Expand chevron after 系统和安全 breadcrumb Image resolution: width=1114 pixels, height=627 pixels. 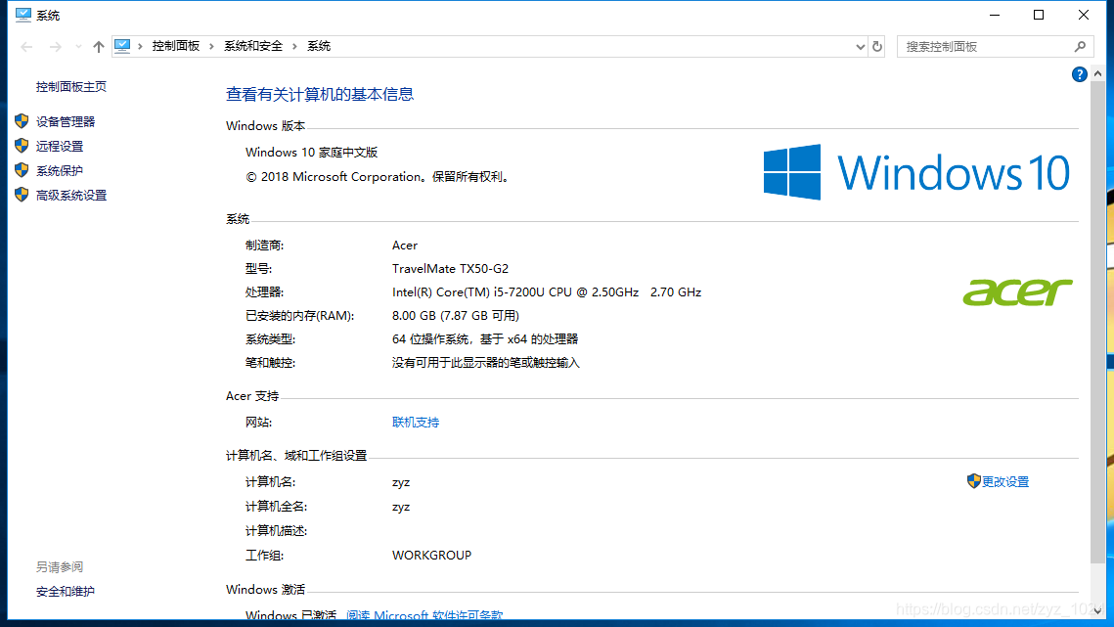pos(294,46)
